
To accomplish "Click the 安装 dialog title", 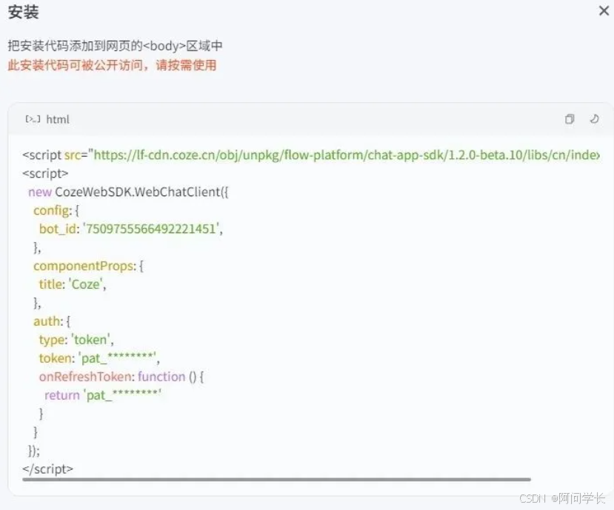I will 24,12.
